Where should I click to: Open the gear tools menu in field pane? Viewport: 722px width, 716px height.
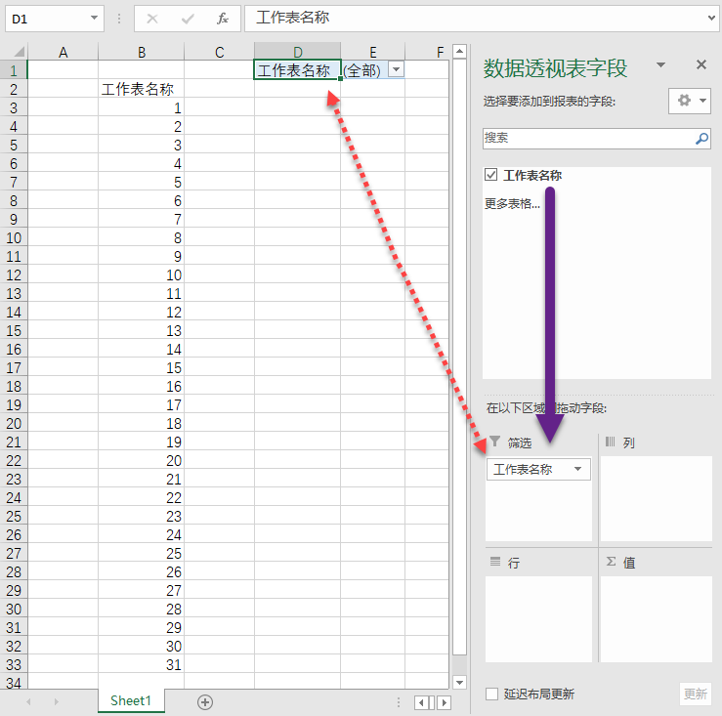click(690, 101)
